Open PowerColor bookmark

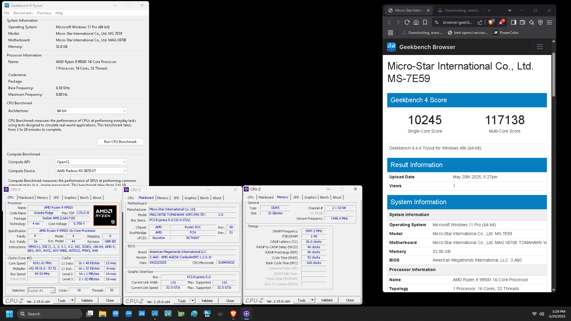click(506, 33)
